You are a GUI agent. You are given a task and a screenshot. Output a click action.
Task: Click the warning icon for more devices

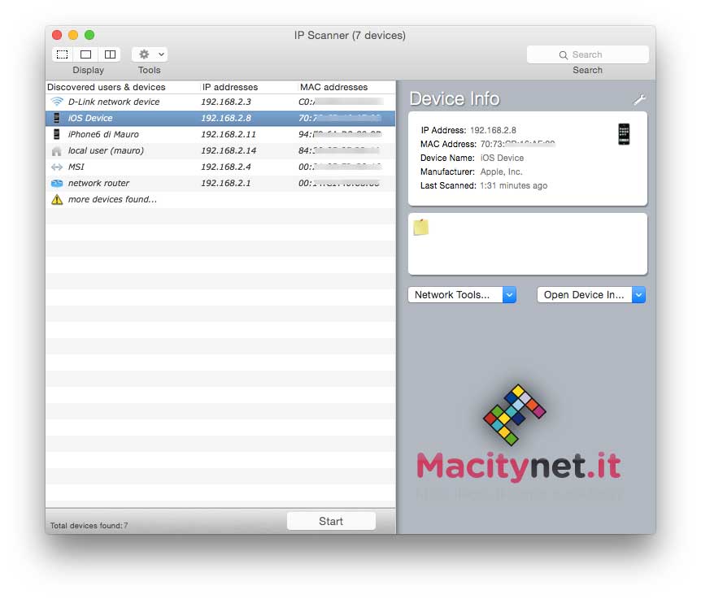pos(57,199)
